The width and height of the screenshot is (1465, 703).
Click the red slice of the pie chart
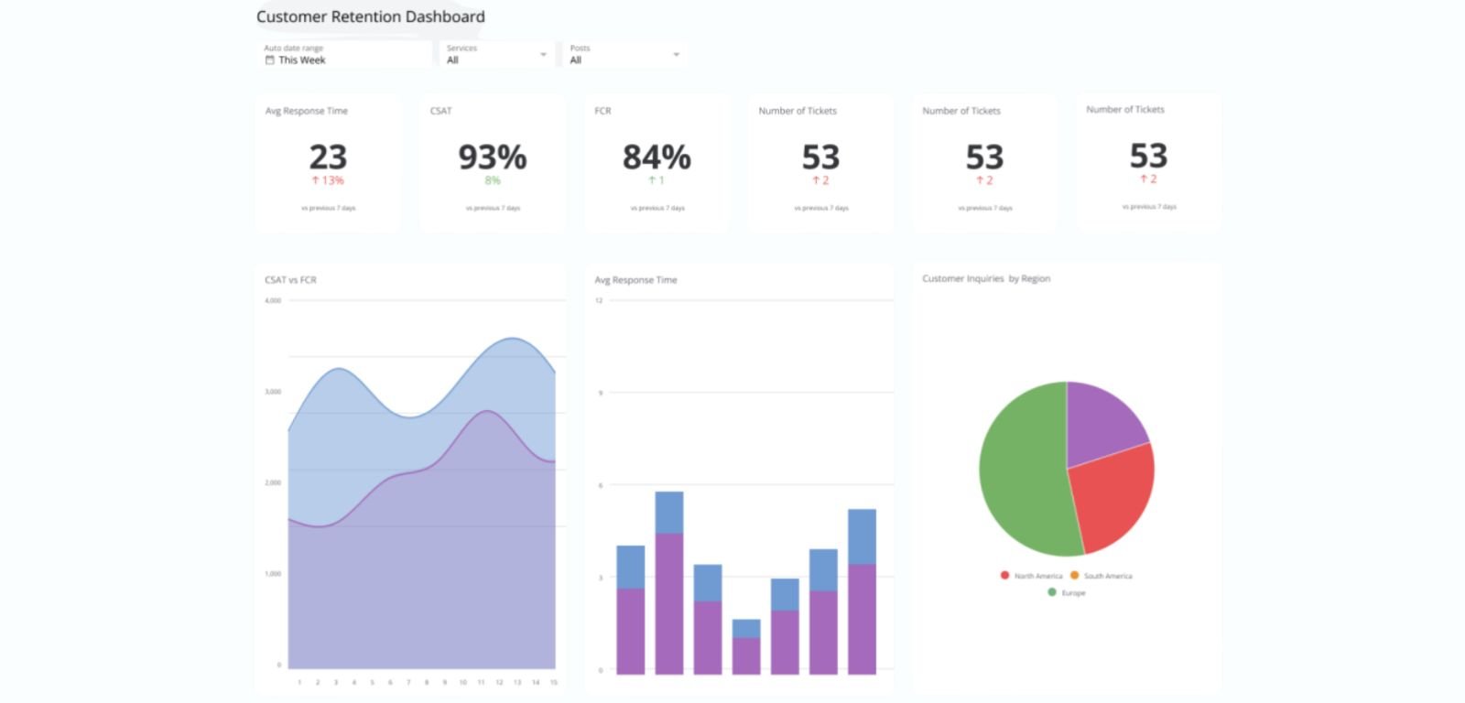(x=1112, y=494)
